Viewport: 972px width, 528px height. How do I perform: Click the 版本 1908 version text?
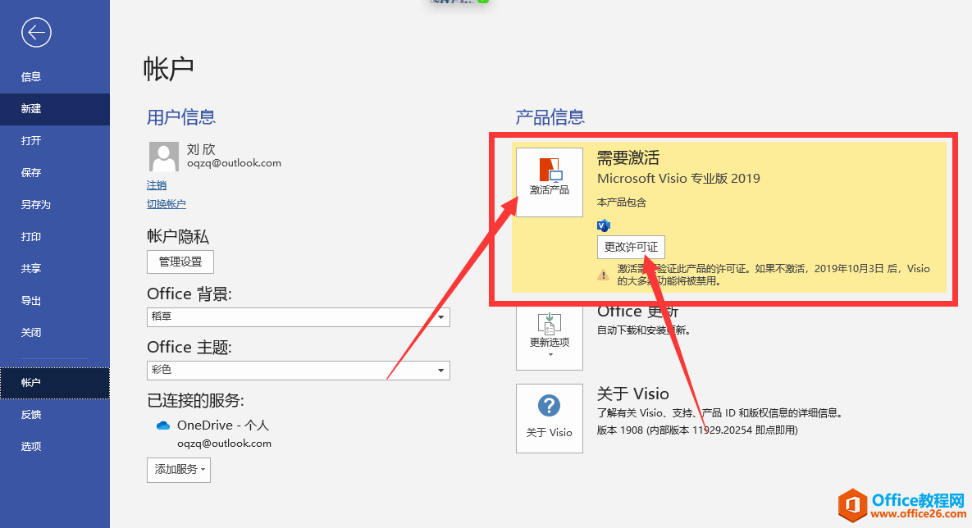click(x=697, y=430)
